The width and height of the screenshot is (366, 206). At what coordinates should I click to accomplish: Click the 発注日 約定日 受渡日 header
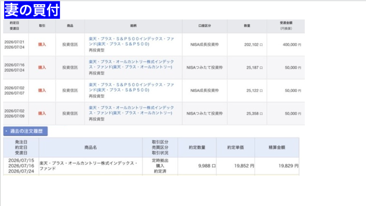click(x=21, y=147)
